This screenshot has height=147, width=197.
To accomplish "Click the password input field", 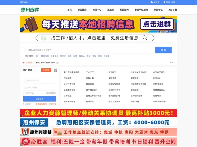I will pyautogui.click(x=39, y=88).
